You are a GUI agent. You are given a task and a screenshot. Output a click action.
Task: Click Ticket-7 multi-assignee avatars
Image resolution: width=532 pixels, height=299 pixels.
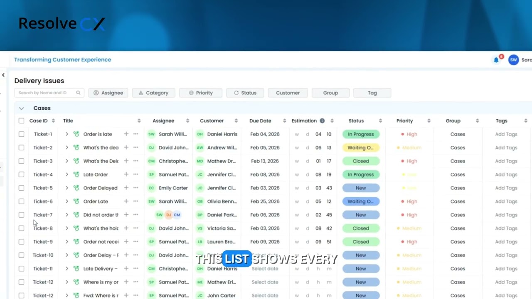click(x=168, y=215)
